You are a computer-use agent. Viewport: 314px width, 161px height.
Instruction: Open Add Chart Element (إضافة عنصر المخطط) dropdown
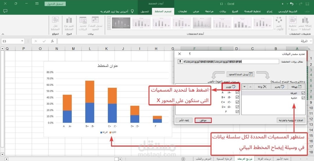[305, 24]
